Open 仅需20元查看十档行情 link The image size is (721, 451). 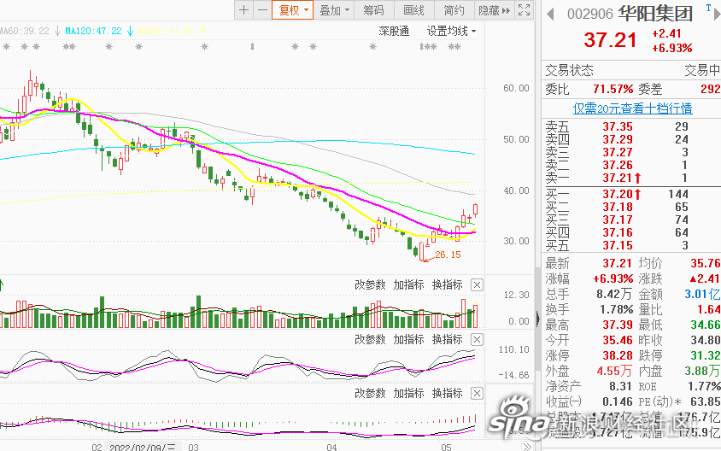[x=632, y=108]
